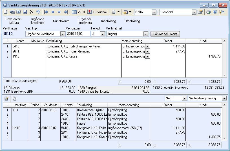Go to the first verifikat
This screenshot has width=230, height=151.
(x=46, y=12)
